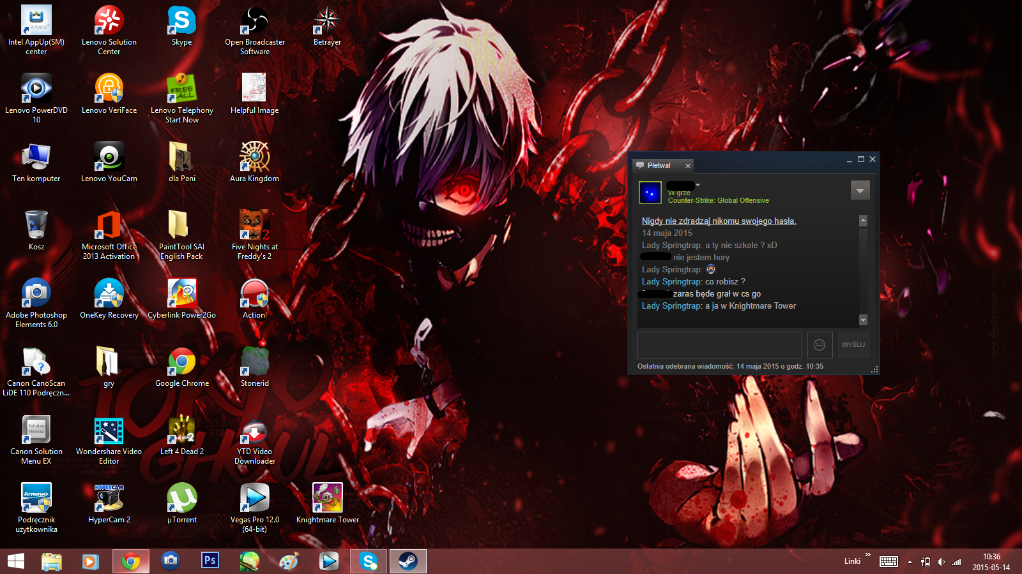This screenshot has width=1022, height=574.
Task: Open the chat options dropdown arrow
Action: pos(860,190)
